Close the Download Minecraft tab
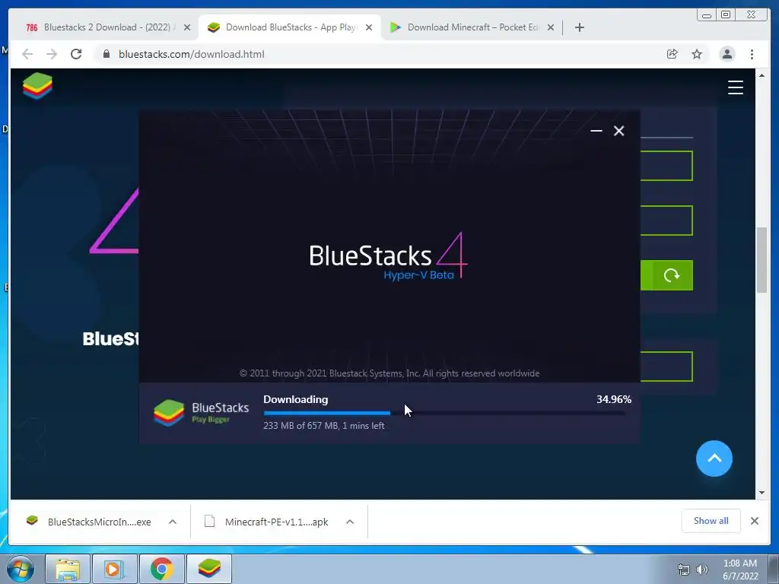 pyautogui.click(x=551, y=27)
